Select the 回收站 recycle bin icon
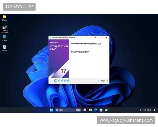 [4, 47]
